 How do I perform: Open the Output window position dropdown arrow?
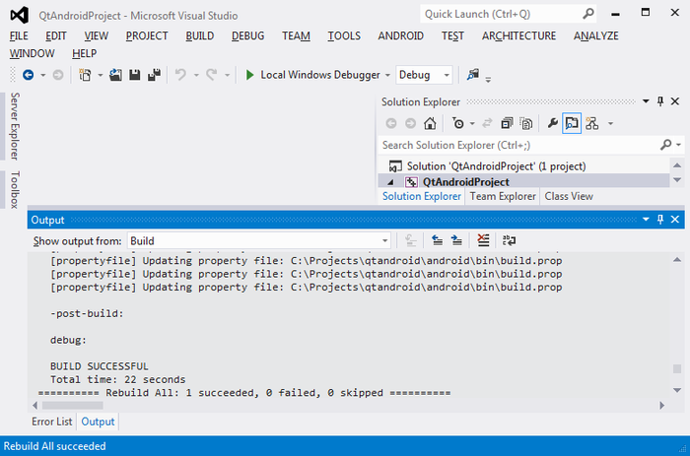click(x=646, y=220)
